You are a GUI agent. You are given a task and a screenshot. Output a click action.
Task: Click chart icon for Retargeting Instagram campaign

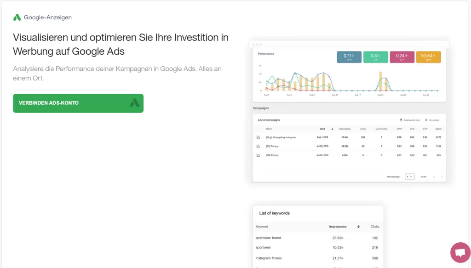click(x=258, y=137)
